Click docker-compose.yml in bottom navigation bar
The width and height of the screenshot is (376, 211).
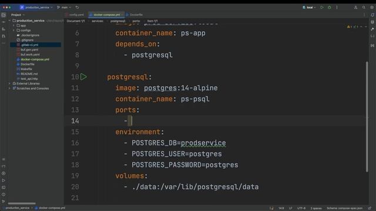tap(50, 208)
